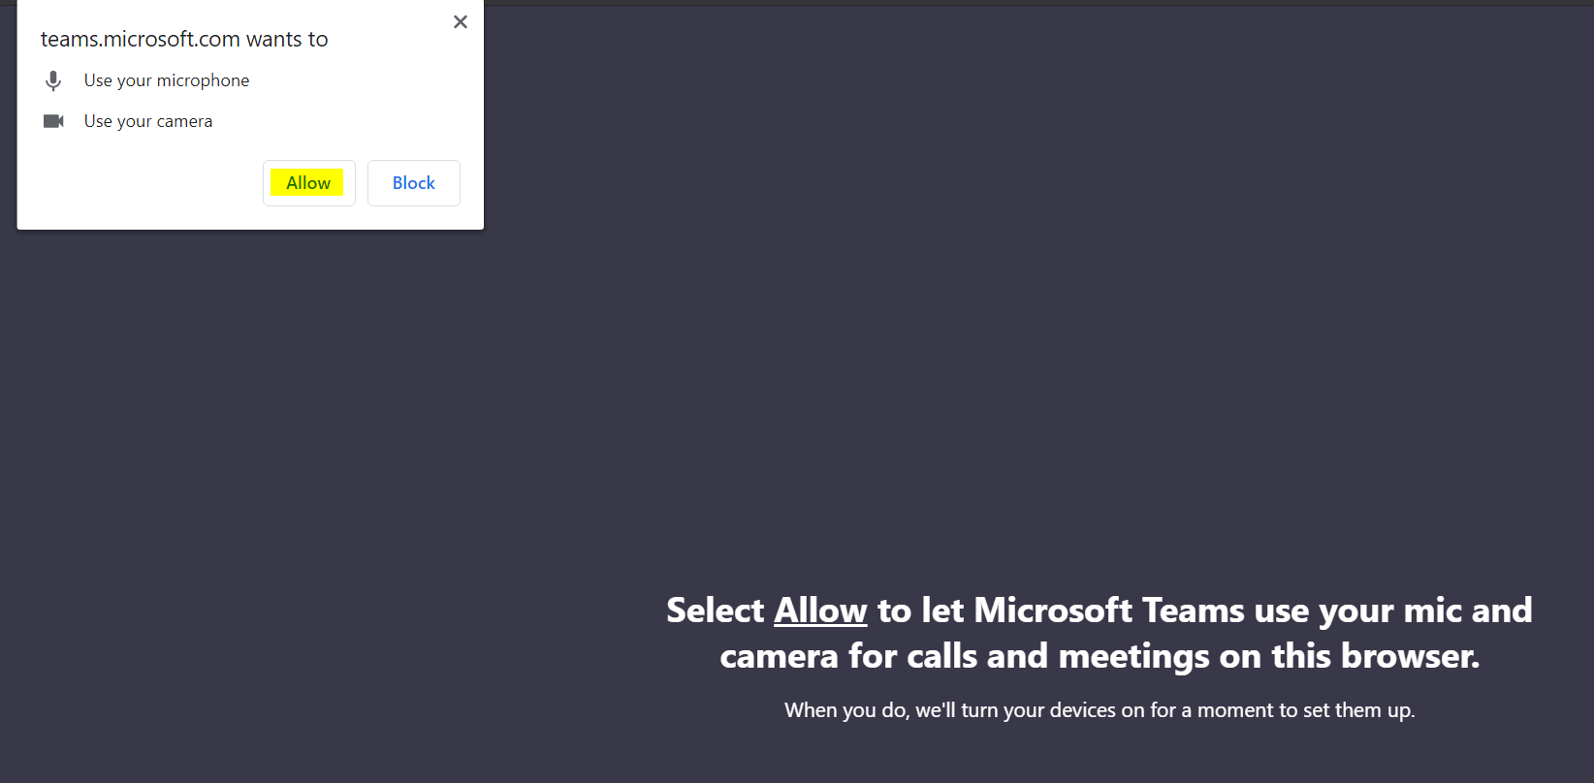This screenshot has height=783, width=1594.
Task: Select the "Use your microphone" label
Action: pos(167,80)
